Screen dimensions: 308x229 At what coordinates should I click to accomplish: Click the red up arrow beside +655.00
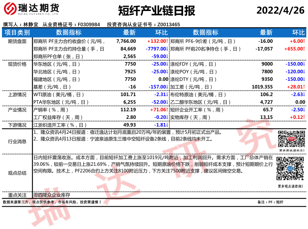[305, 49]
